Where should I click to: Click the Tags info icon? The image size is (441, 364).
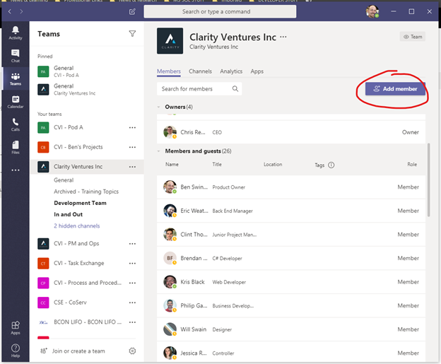pyautogui.click(x=331, y=165)
